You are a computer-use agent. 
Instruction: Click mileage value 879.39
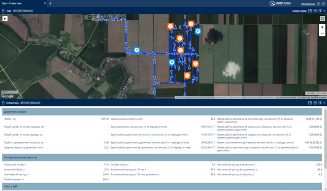coord(105,119)
